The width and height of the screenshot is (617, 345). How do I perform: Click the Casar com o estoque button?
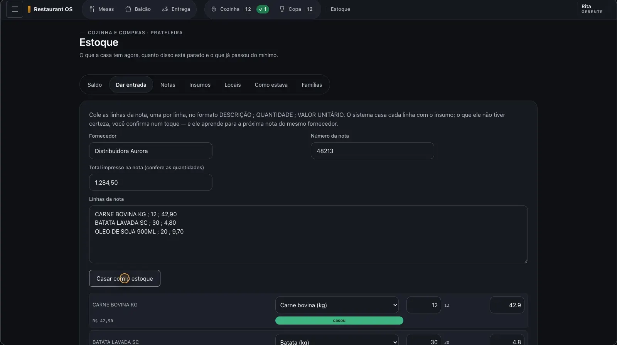pos(125,278)
